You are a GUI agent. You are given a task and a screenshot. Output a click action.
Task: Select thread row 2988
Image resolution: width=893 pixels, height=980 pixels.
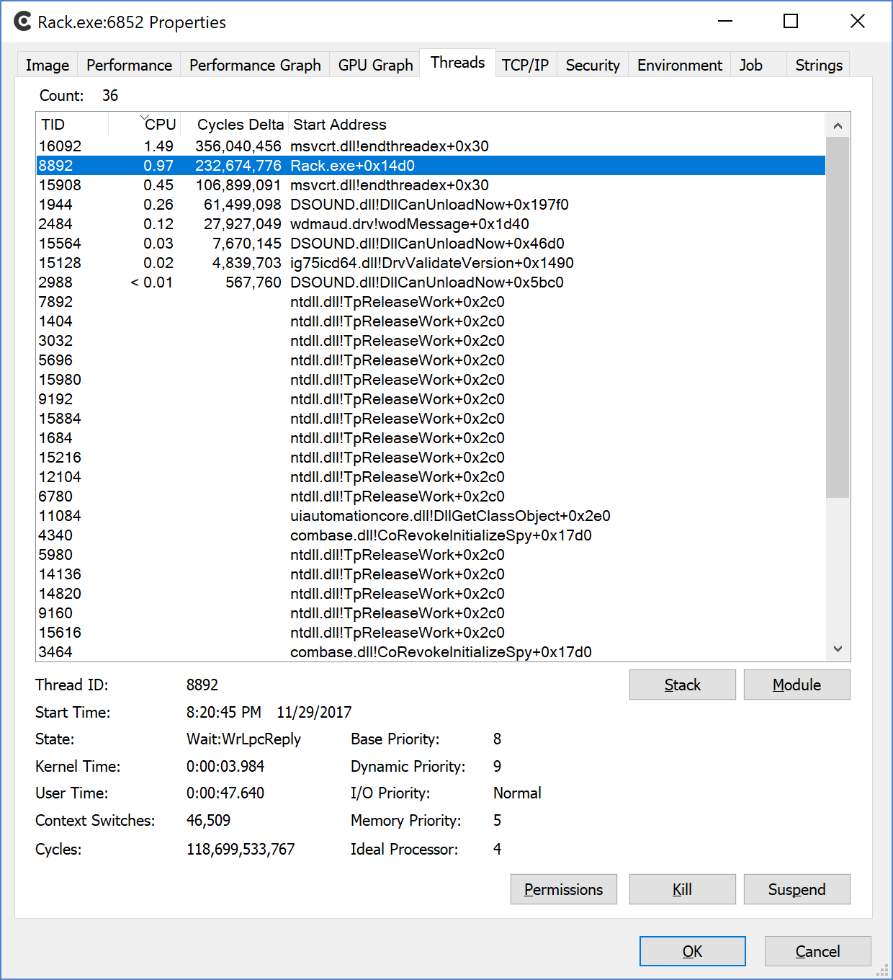(x=431, y=282)
